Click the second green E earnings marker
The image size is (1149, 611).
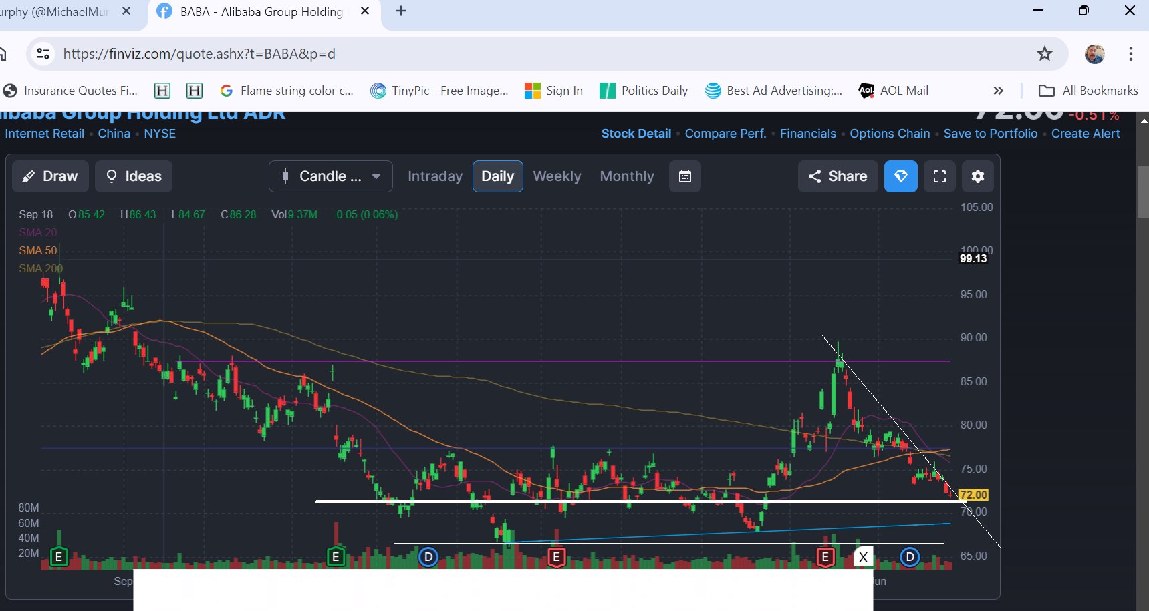(336, 556)
